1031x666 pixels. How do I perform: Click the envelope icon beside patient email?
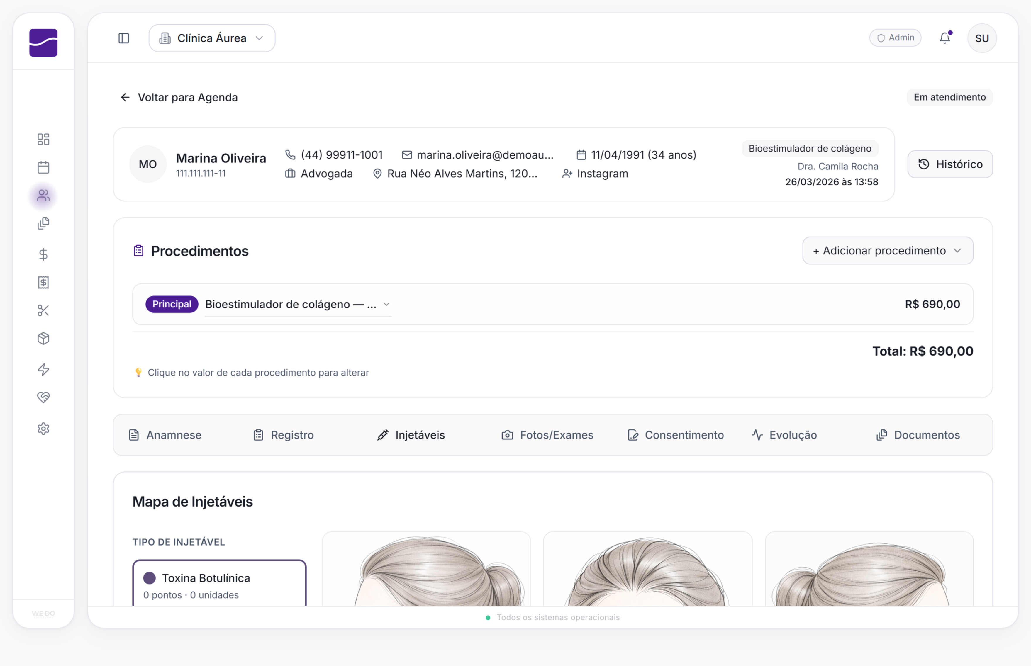point(407,155)
